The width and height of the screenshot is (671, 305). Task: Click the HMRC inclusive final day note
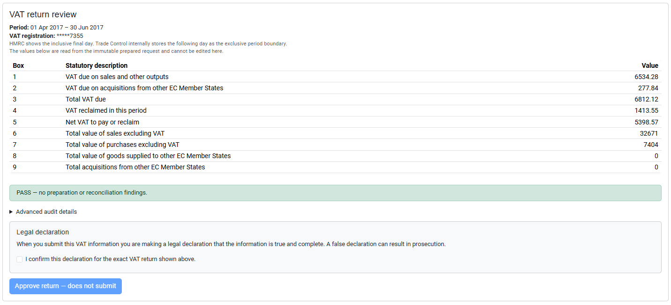(x=148, y=44)
